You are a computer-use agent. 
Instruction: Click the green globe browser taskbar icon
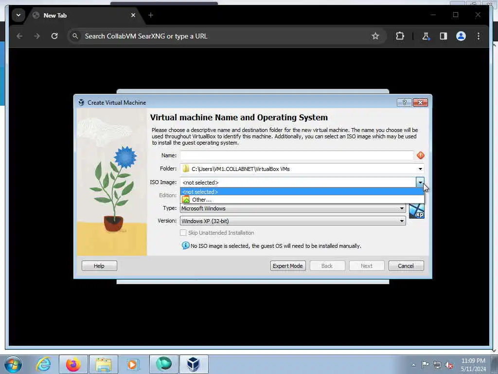click(x=164, y=364)
